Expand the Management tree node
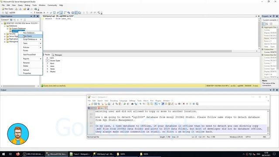The width and height of the screenshot is (279, 157). [x=5, y=42]
